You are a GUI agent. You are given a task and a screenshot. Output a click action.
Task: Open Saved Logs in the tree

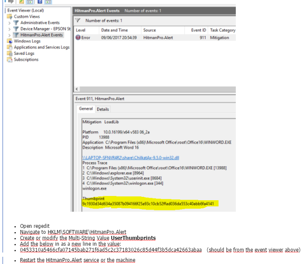tap(24, 53)
